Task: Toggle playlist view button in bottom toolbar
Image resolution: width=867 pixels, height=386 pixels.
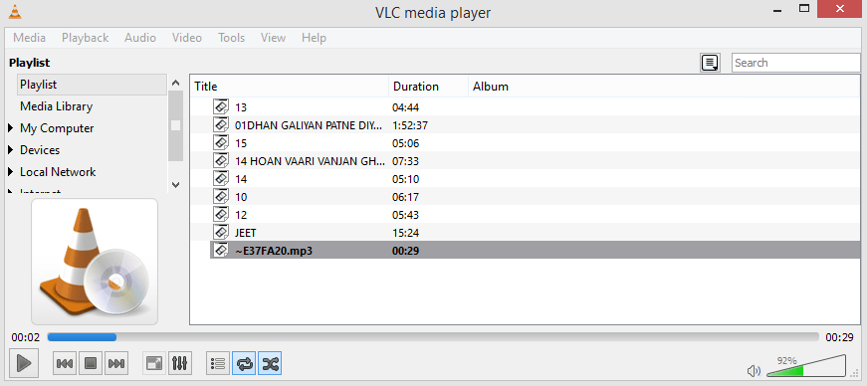Action: (x=218, y=363)
